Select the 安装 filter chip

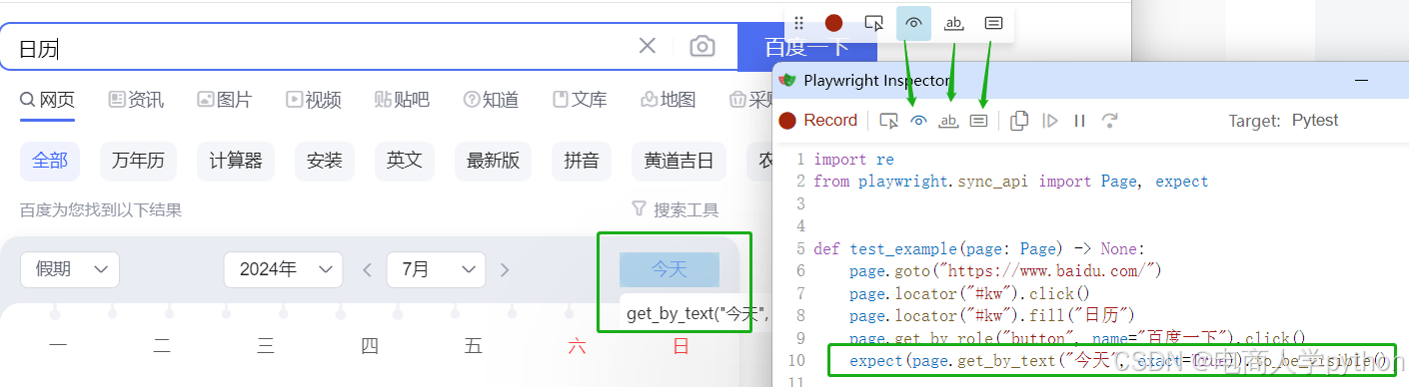tap(325, 161)
